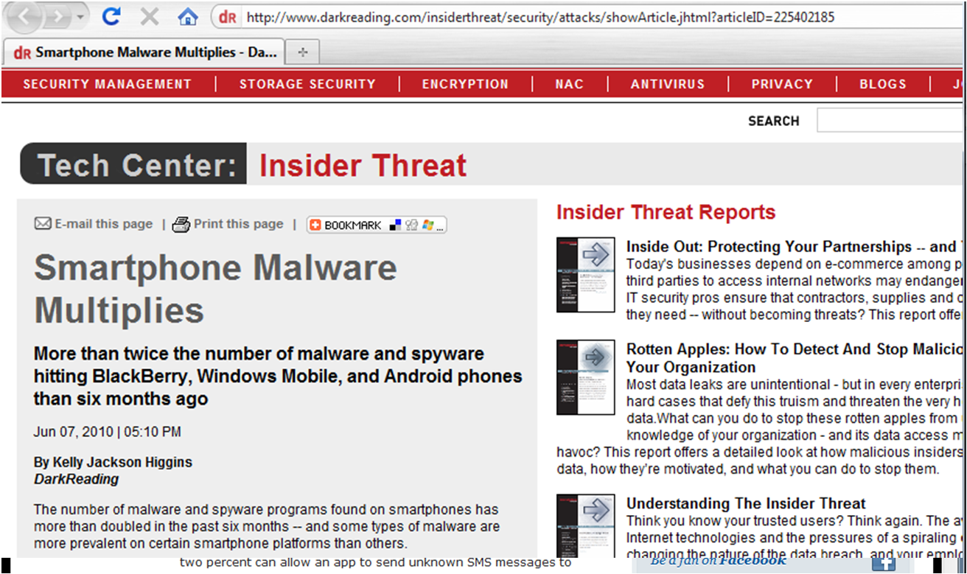967x574 pixels.
Task: Go forward with the browser Forward arrow
Action: tap(58, 16)
